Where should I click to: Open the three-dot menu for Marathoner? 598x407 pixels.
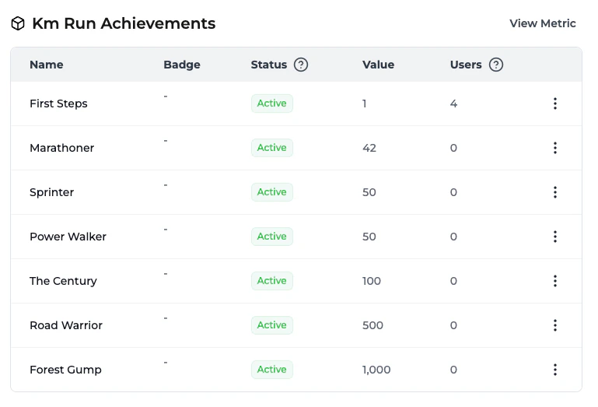coord(554,148)
